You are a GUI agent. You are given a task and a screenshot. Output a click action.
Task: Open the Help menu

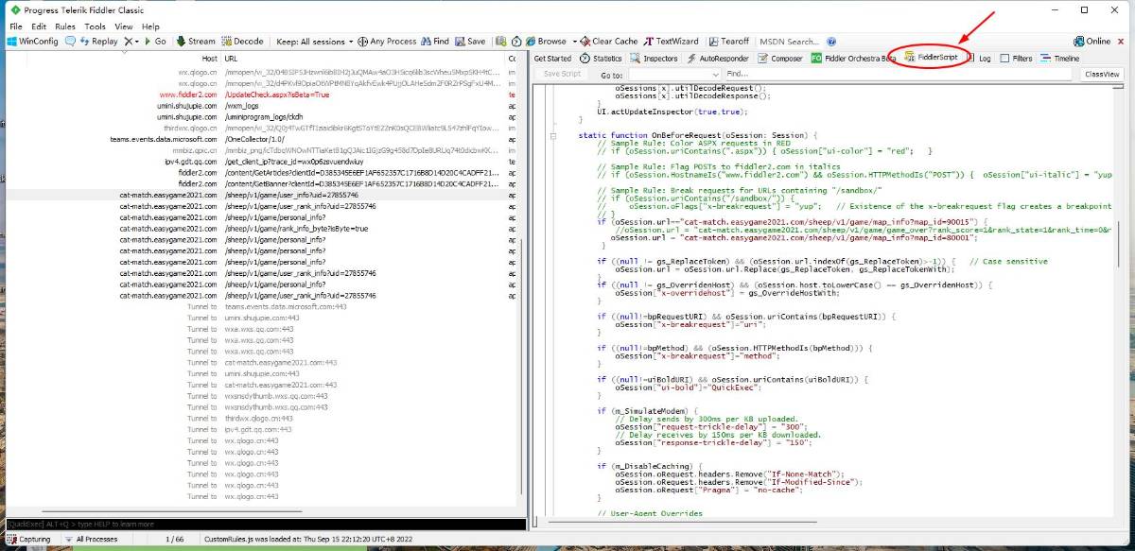[x=150, y=26]
